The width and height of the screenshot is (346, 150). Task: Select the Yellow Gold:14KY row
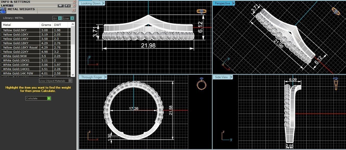(36, 39)
